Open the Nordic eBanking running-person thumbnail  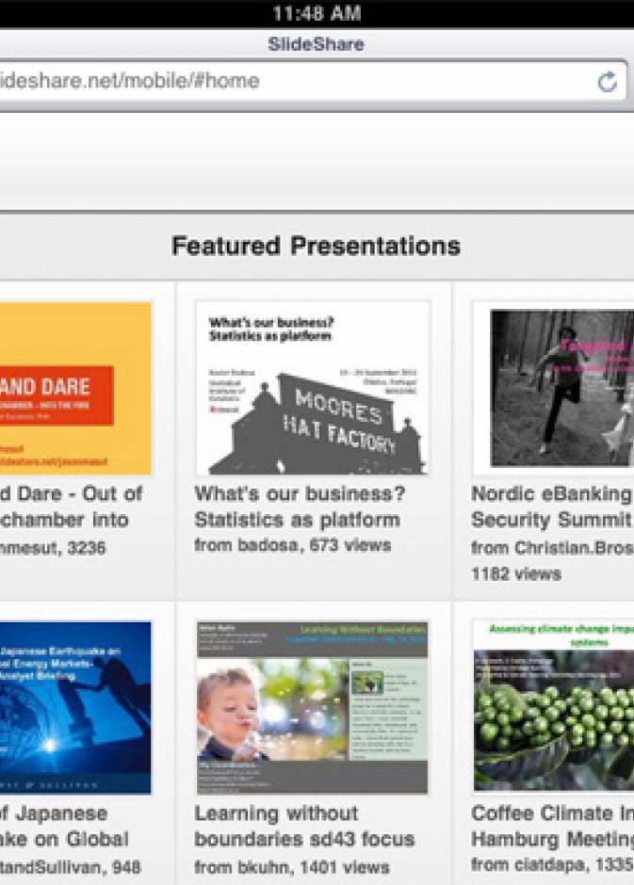[553, 388]
